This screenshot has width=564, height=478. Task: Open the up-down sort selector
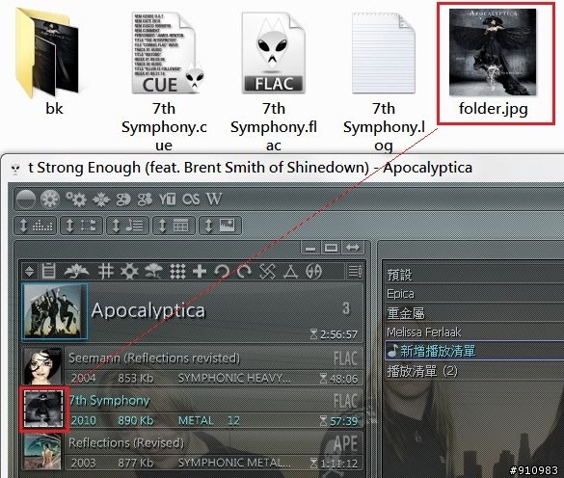(30, 272)
